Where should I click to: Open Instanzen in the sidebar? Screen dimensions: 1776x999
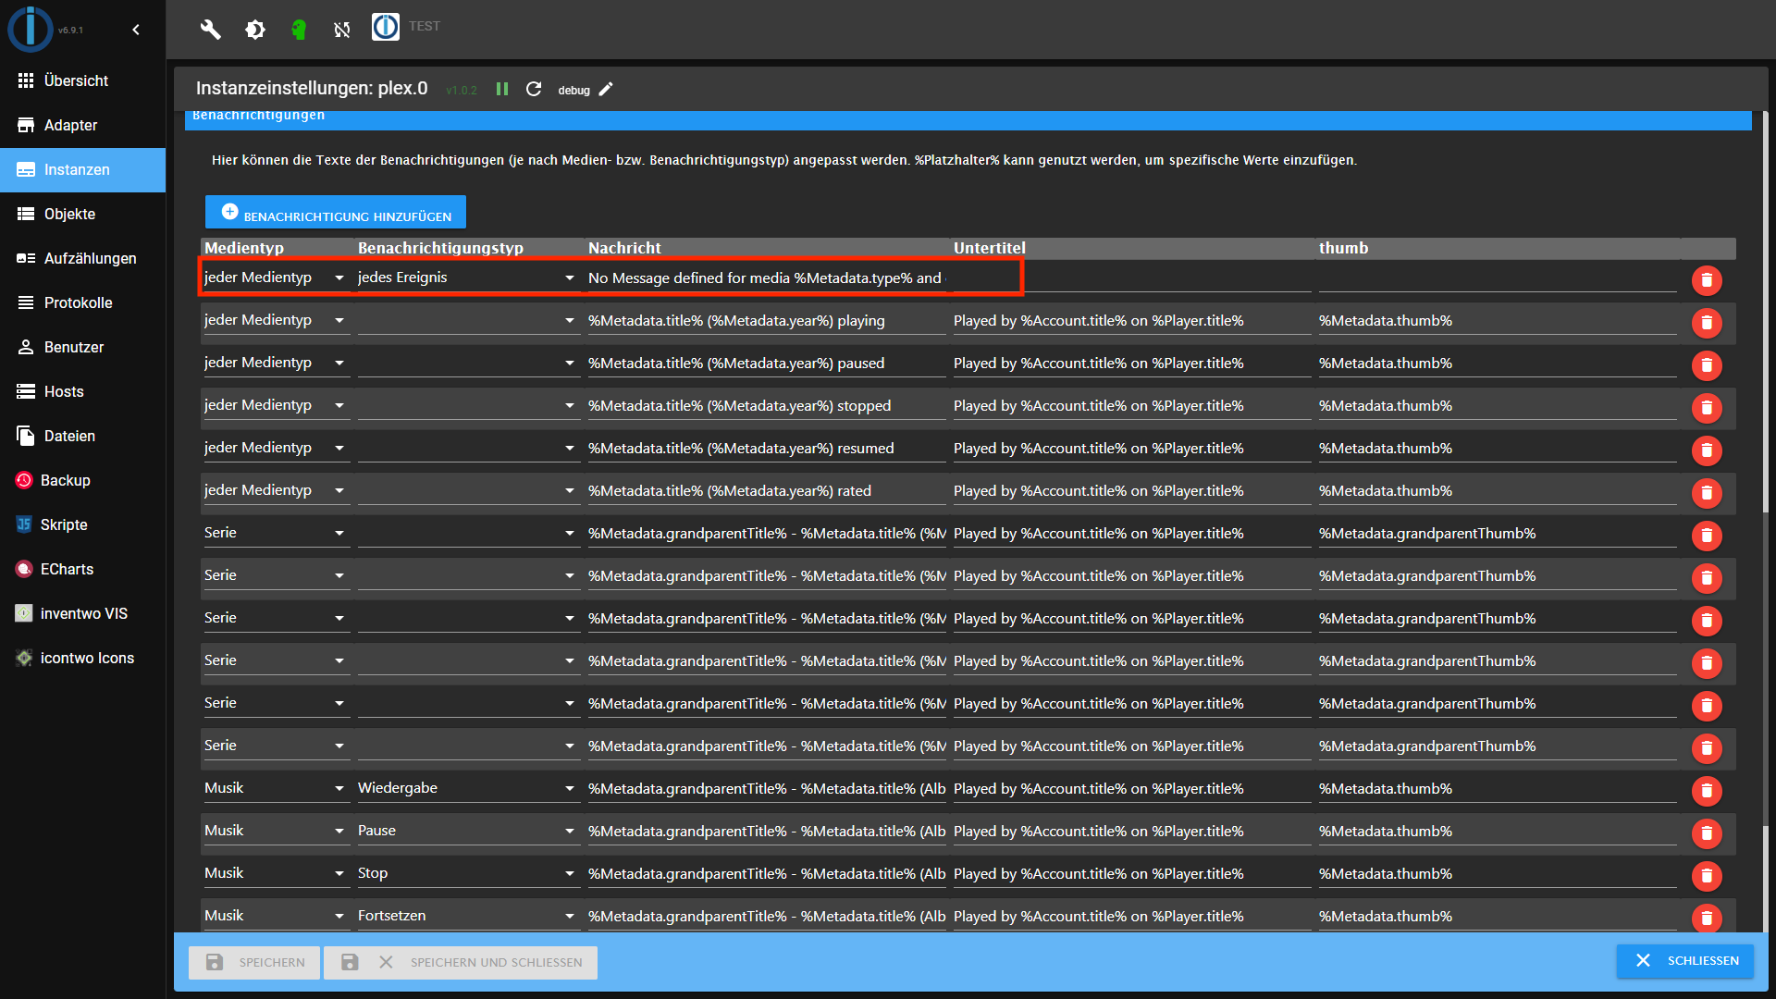pos(82,169)
